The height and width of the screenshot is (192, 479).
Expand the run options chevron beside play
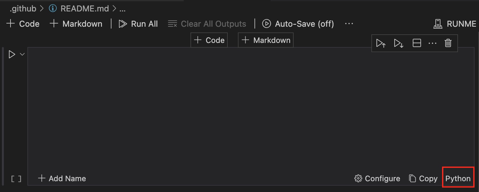coord(22,54)
